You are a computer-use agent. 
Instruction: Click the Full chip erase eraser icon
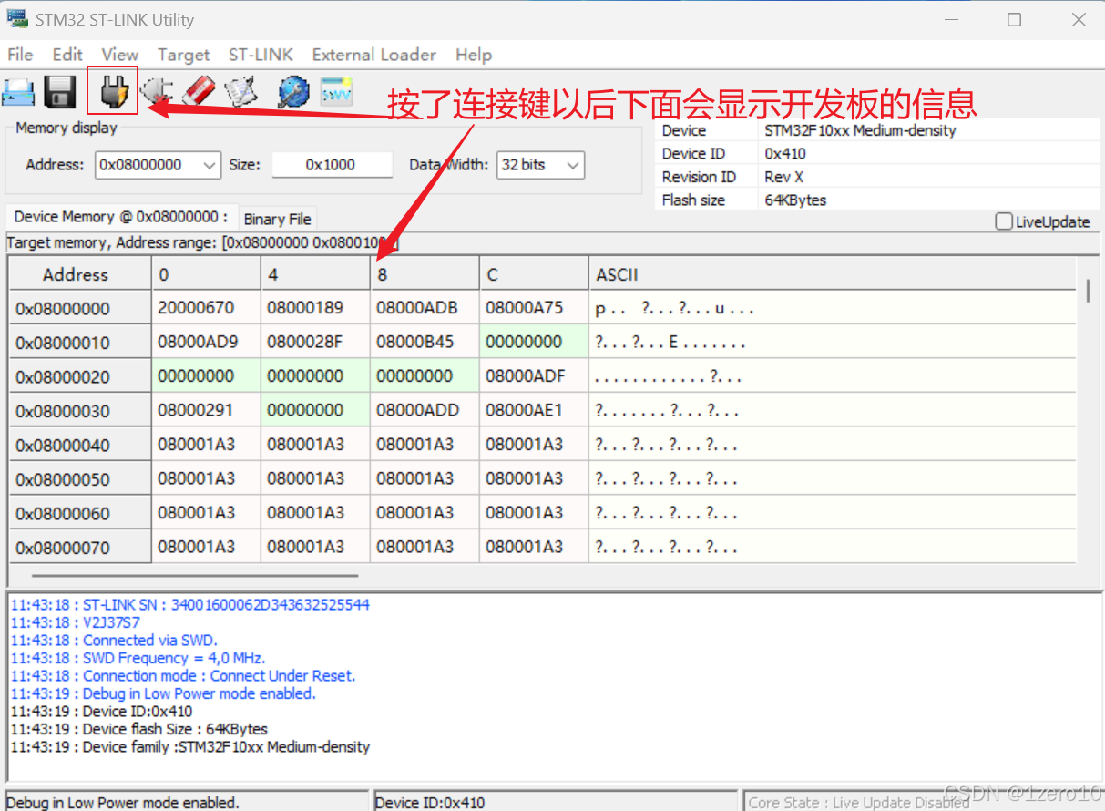(199, 91)
